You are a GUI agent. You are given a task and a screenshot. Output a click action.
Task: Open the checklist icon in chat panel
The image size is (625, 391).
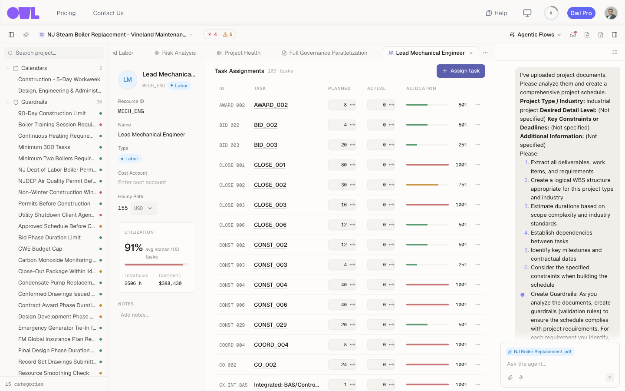[x=615, y=52]
